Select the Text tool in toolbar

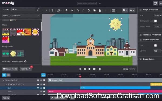pos(52,10)
